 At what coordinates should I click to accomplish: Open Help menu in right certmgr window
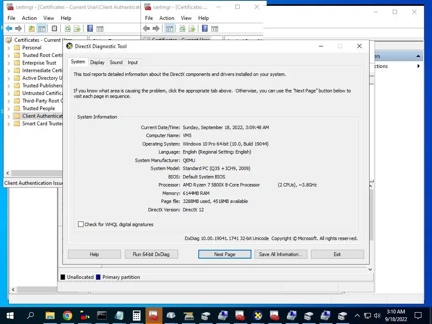pyautogui.click(x=203, y=18)
